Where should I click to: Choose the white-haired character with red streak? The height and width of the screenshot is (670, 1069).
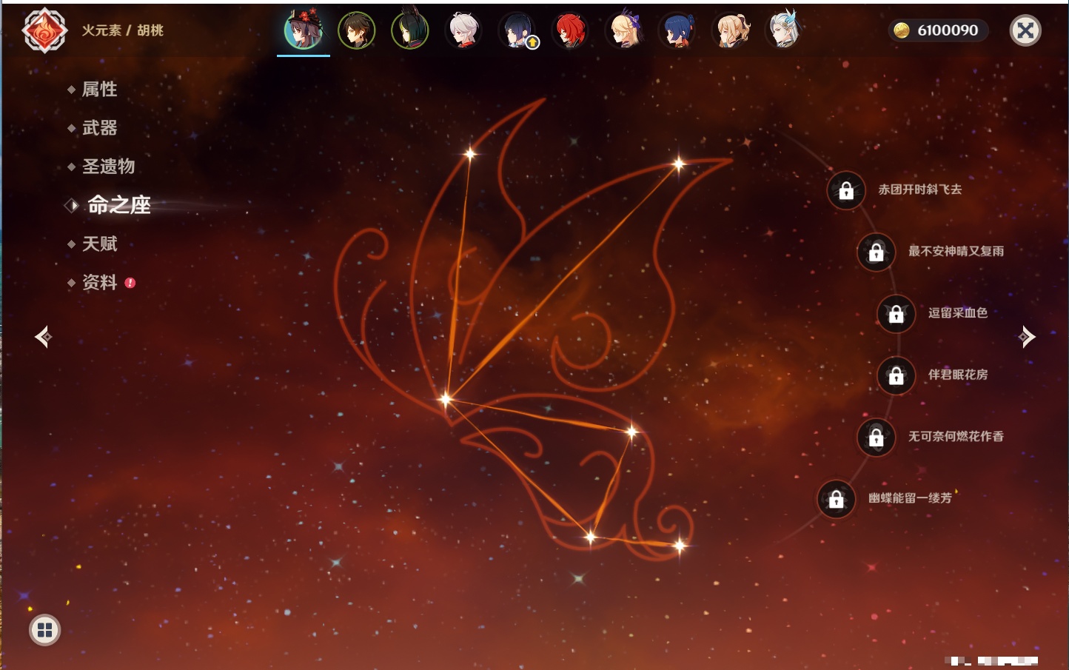(x=463, y=30)
